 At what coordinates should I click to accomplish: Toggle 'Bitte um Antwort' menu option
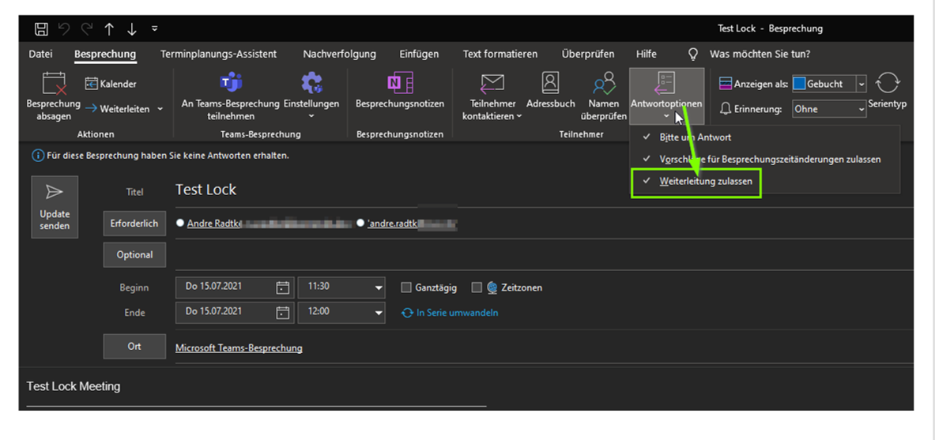[x=696, y=137]
